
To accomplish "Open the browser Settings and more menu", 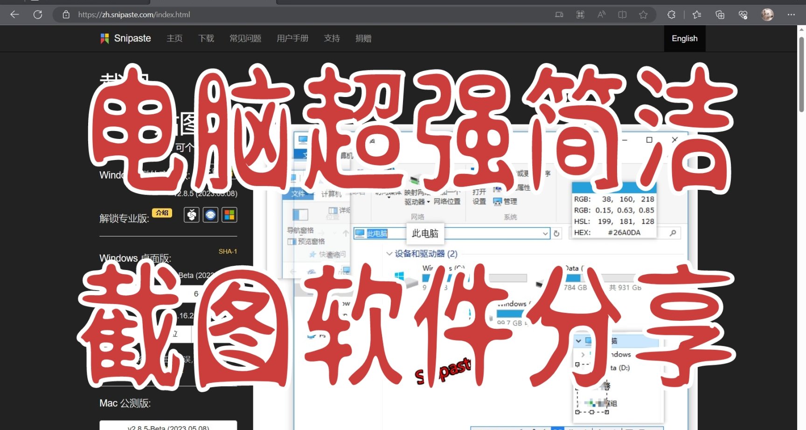I will (791, 14).
